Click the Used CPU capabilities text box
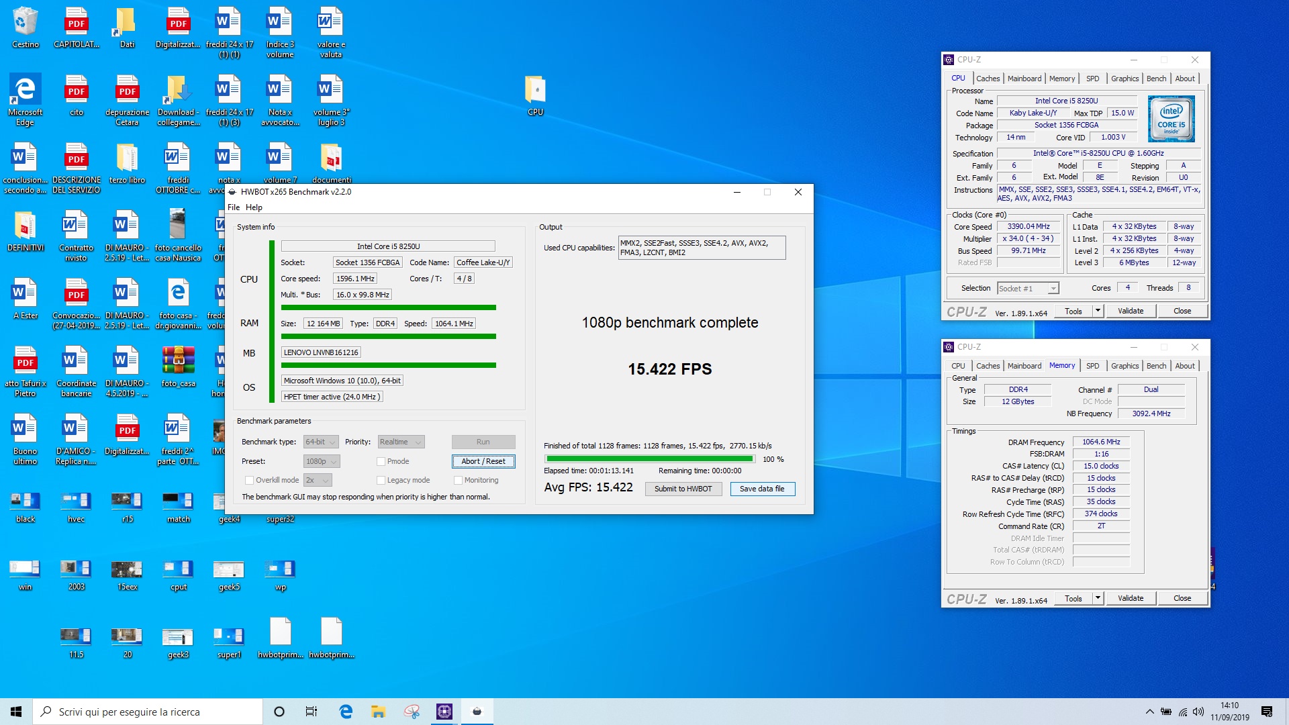The height and width of the screenshot is (725, 1289). coord(702,248)
